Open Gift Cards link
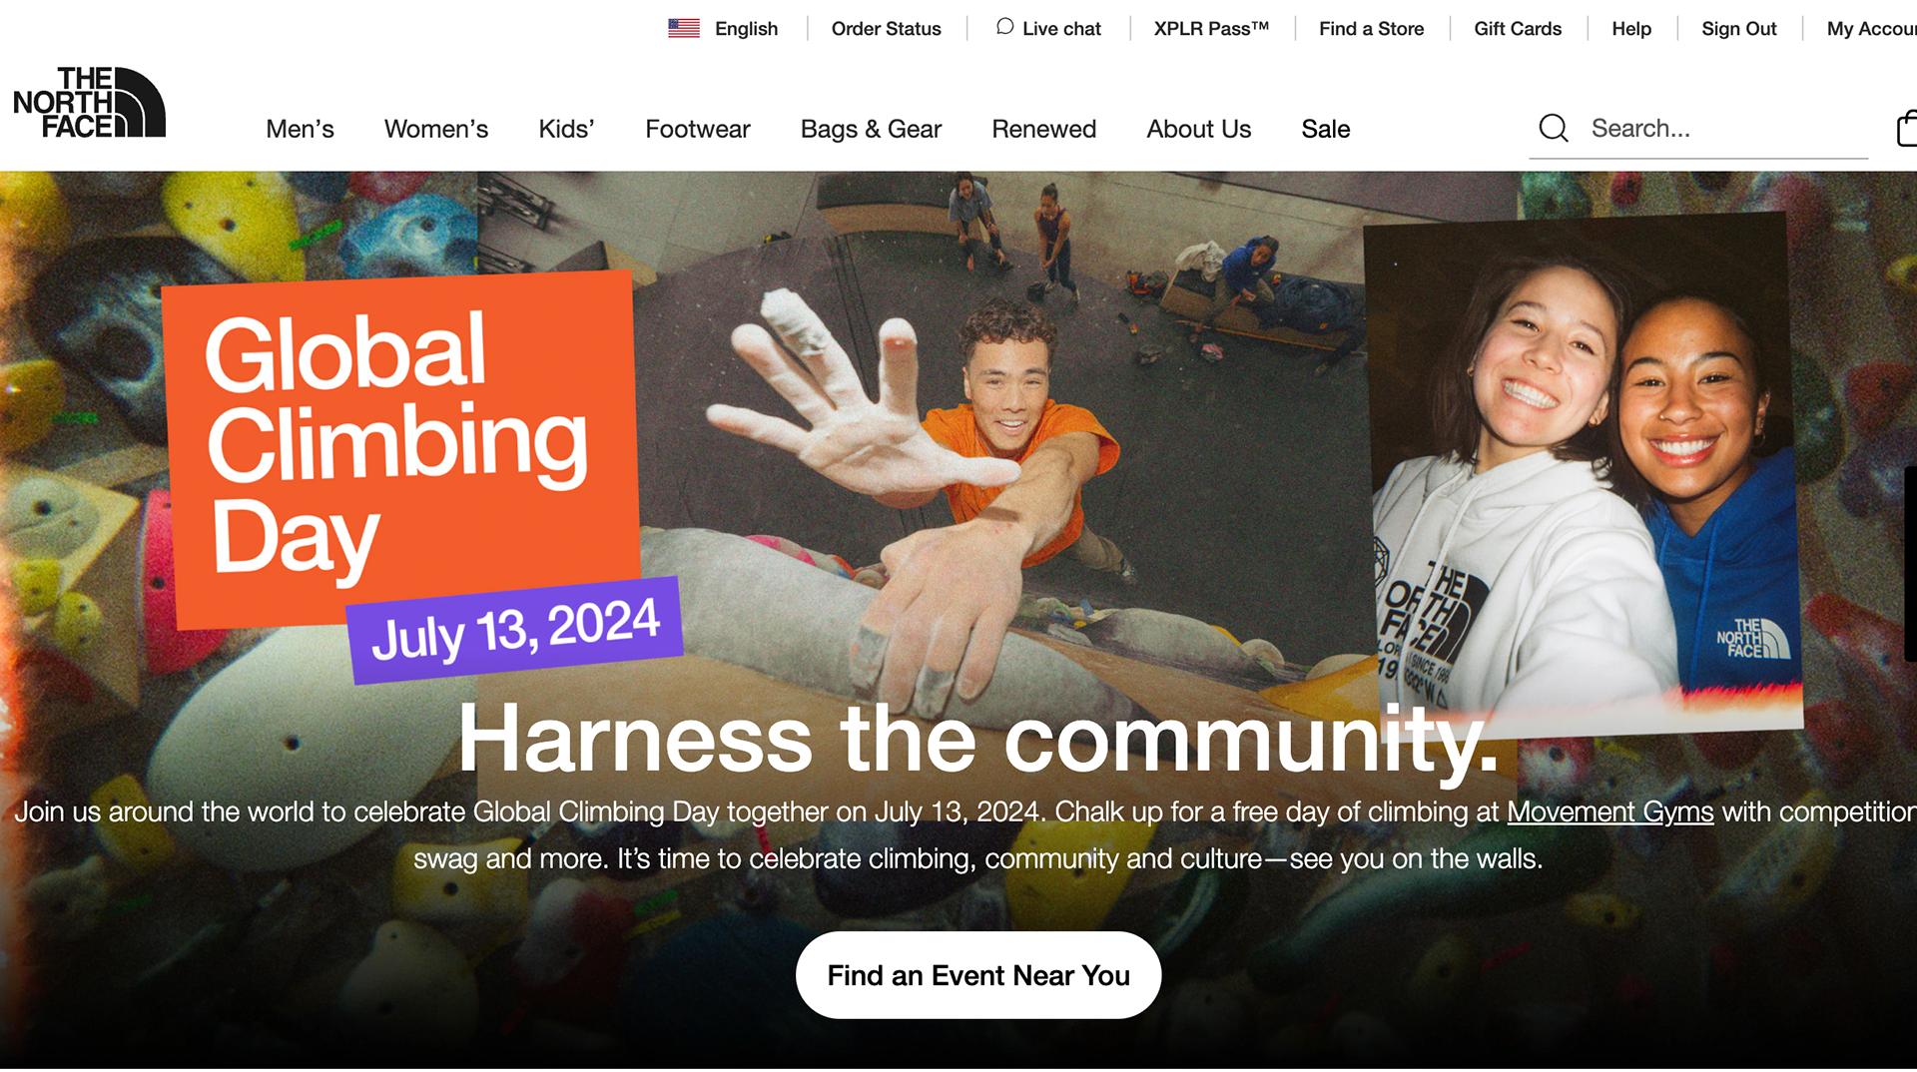This screenshot has height=1072, width=1917. pyautogui.click(x=1518, y=29)
